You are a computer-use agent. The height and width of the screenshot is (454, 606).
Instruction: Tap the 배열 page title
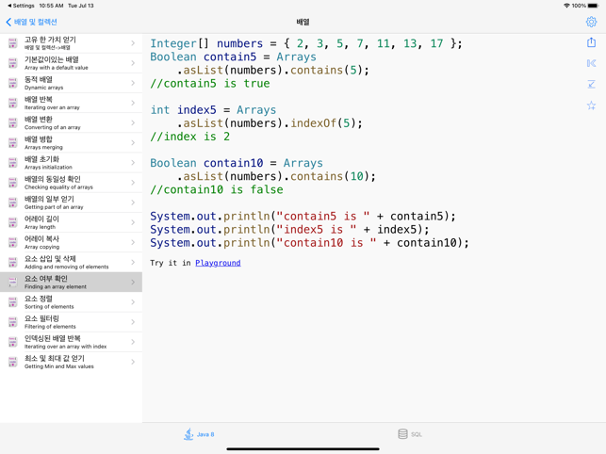click(x=303, y=22)
